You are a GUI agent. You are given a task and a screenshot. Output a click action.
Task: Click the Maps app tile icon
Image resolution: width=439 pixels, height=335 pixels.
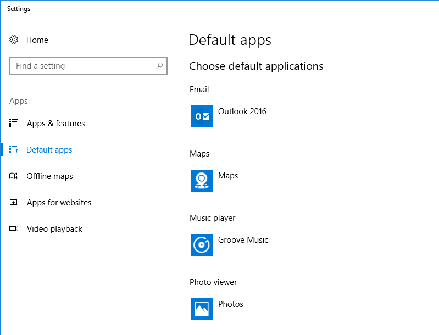(x=202, y=181)
